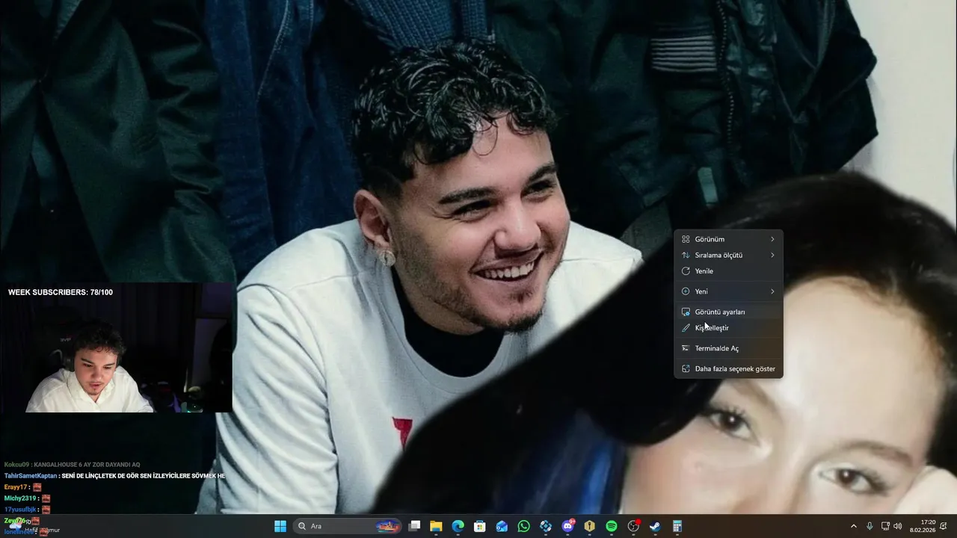Open the Microsoft Store taskbar icon
The height and width of the screenshot is (538, 957).
point(480,526)
